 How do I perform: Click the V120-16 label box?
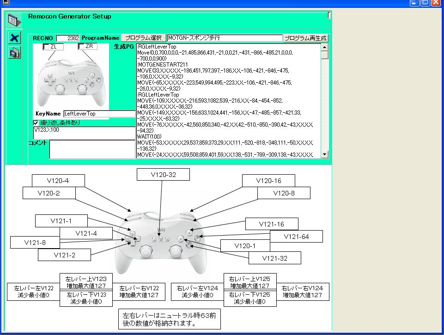268,181
